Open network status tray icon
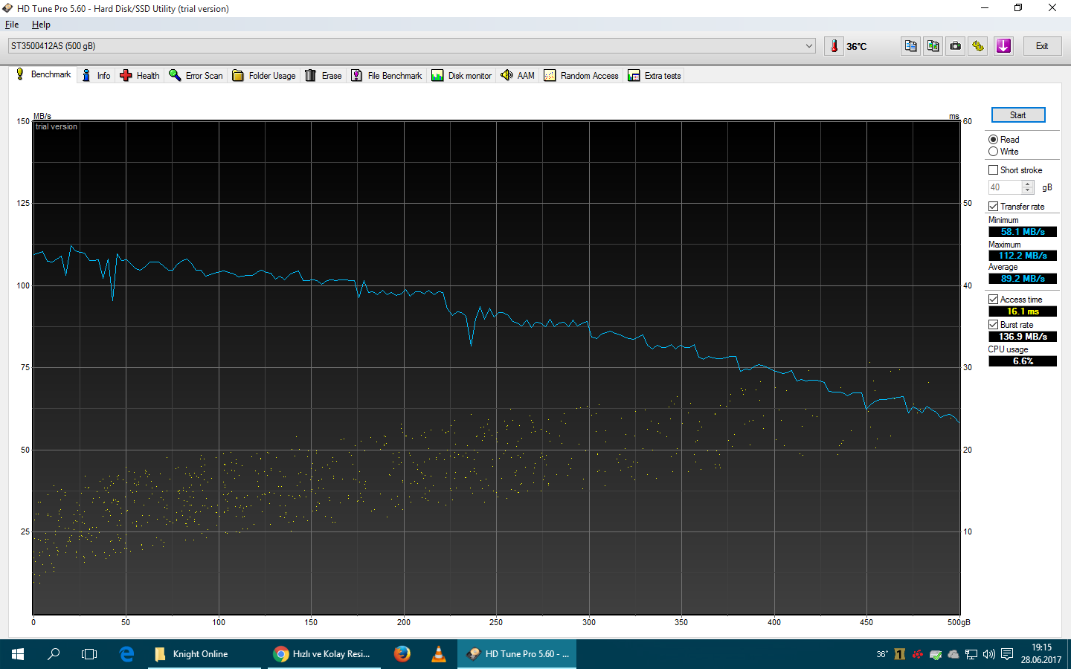Viewport: 1071px width, 669px height. pos(971,654)
